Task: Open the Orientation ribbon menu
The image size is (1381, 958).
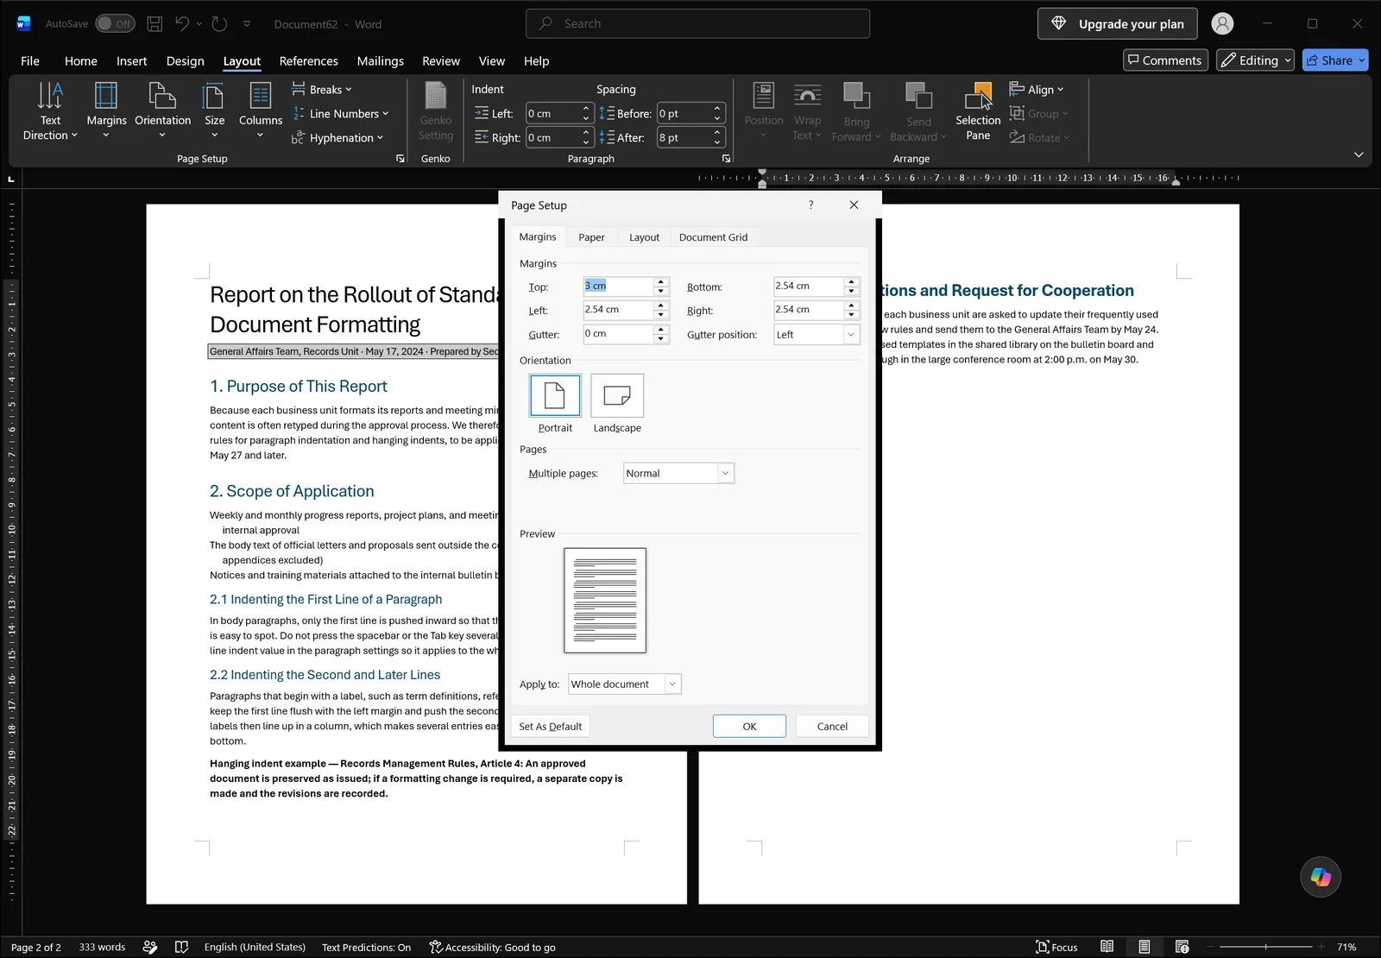Action: (x=162, y=110)
